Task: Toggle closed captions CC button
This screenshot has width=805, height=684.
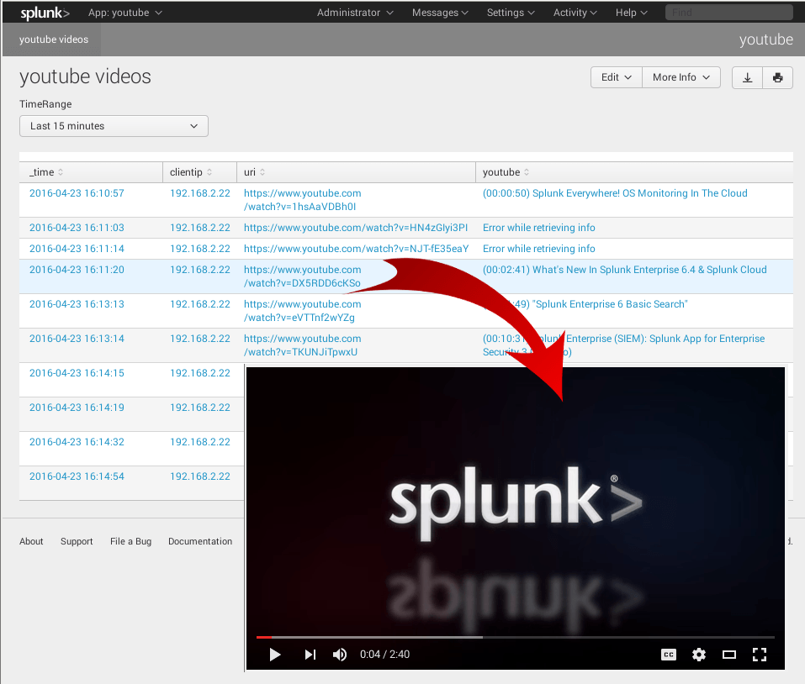Action: (669, 655)
